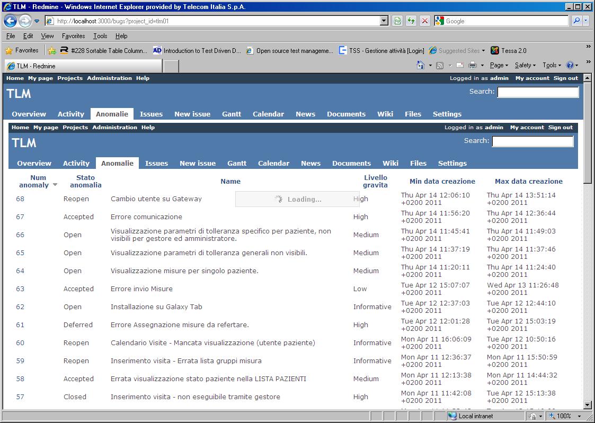Stop page loading with the red X
Screen dimensions: 595x423
point(424,21)
